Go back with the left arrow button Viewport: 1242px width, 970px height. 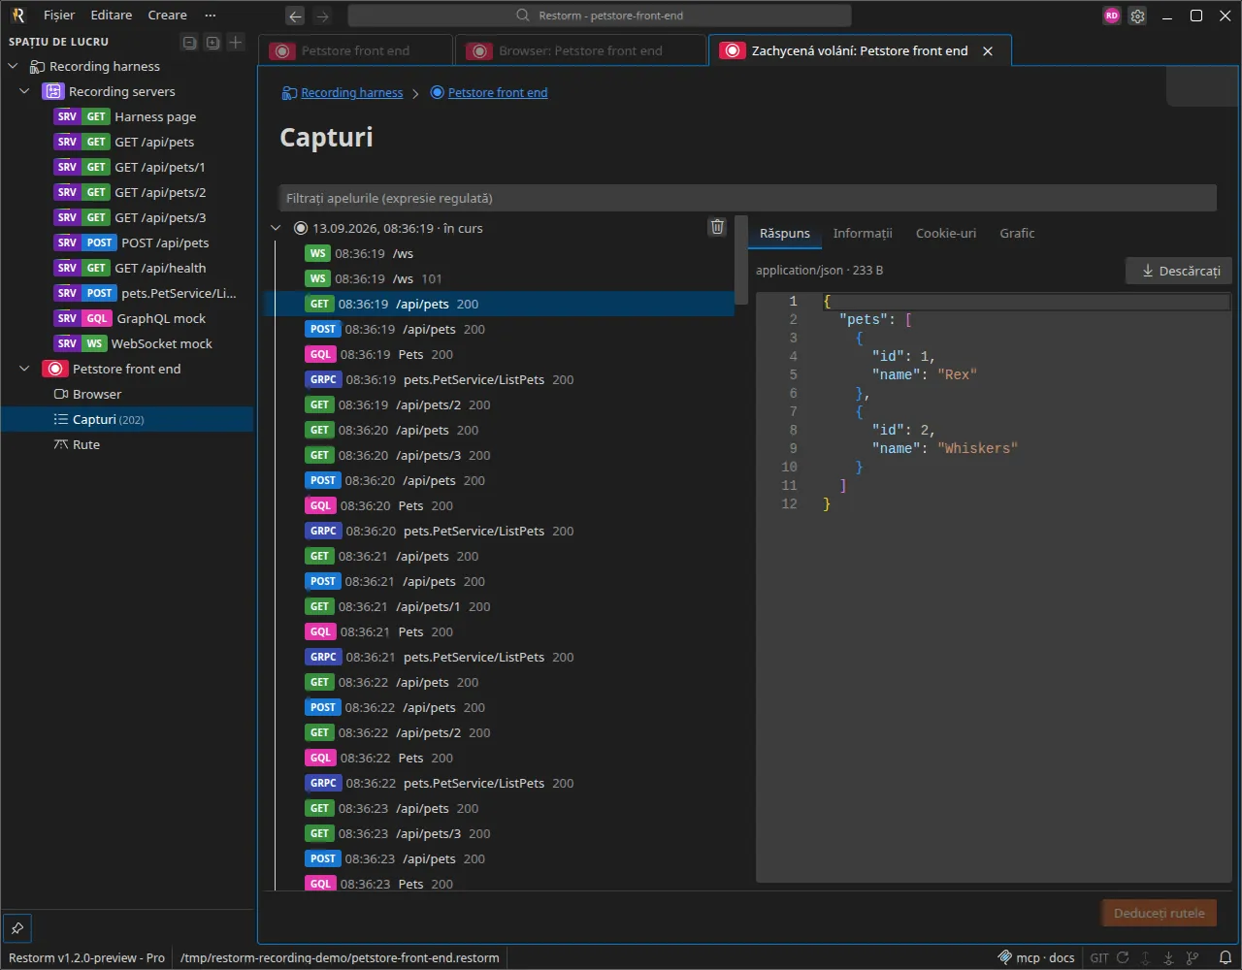[296, 16]
